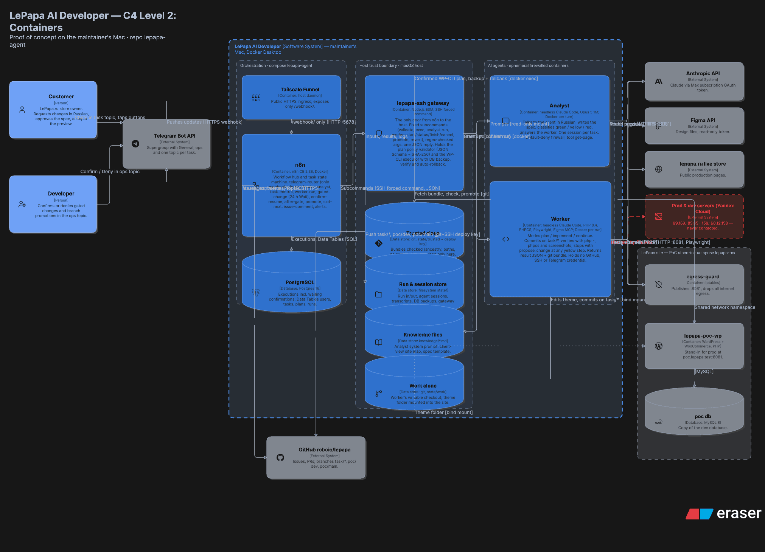Click the git branch icon in Work clone
The height and width of the screenshot is (552, 765).
point(379,393)
